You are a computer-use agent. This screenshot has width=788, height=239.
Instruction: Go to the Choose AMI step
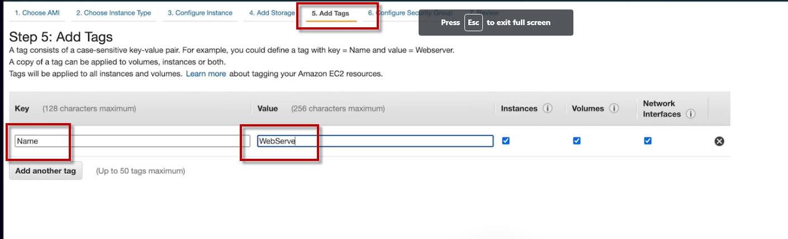37,13
